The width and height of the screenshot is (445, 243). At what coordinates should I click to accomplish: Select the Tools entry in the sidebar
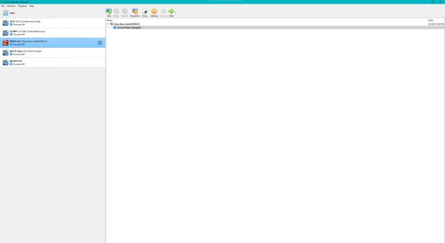tap(53, 13)
